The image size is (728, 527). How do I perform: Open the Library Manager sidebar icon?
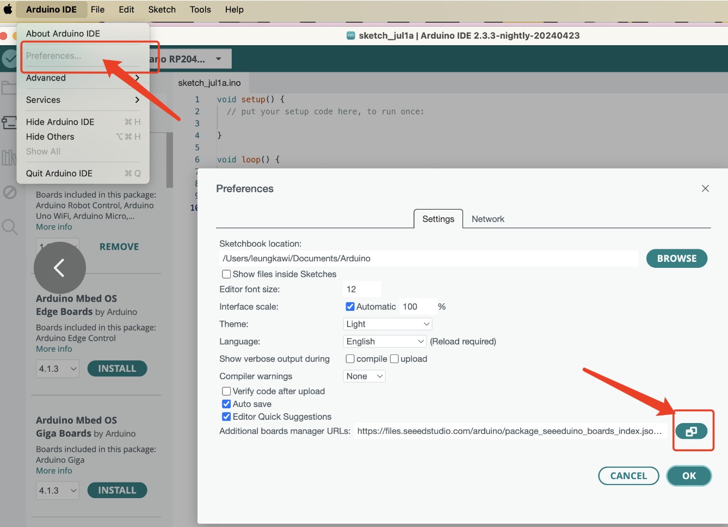9,157
